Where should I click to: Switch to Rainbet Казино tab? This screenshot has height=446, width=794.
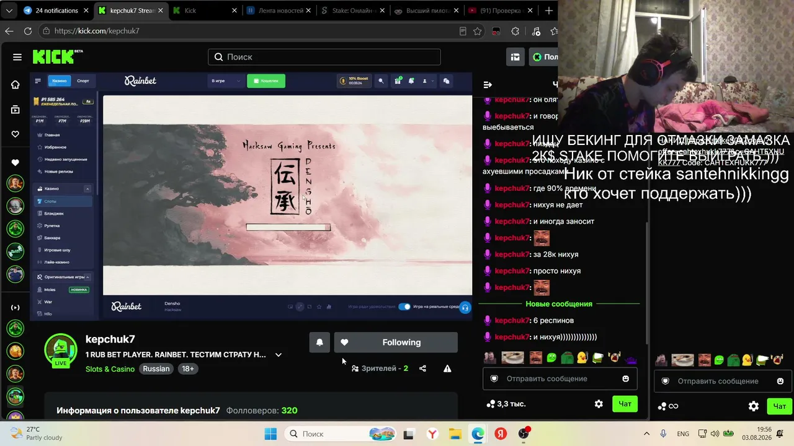pos(60,81)
